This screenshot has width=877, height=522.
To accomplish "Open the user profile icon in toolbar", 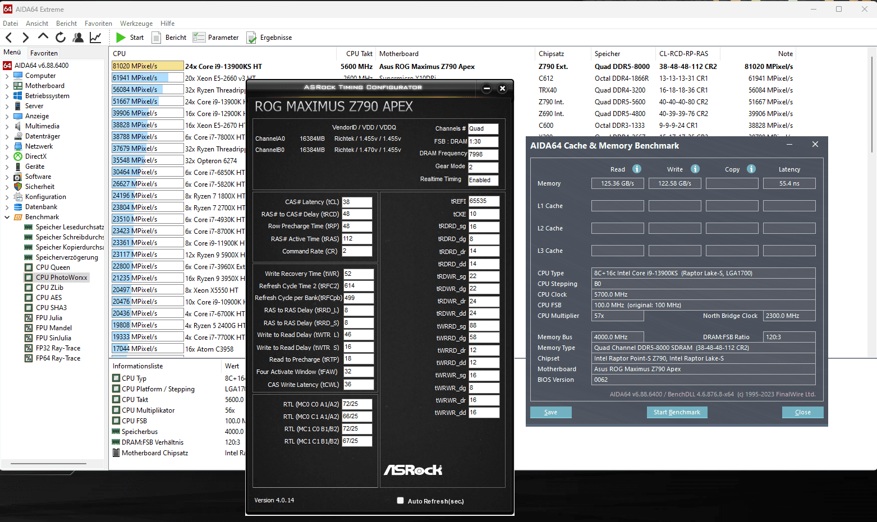I will click(x=78, y=38).
